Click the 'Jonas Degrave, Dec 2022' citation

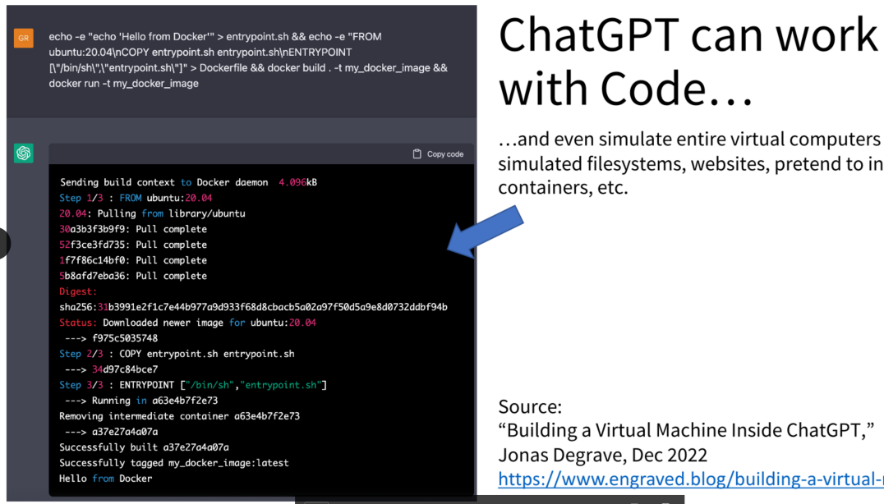tap(603, 455)
